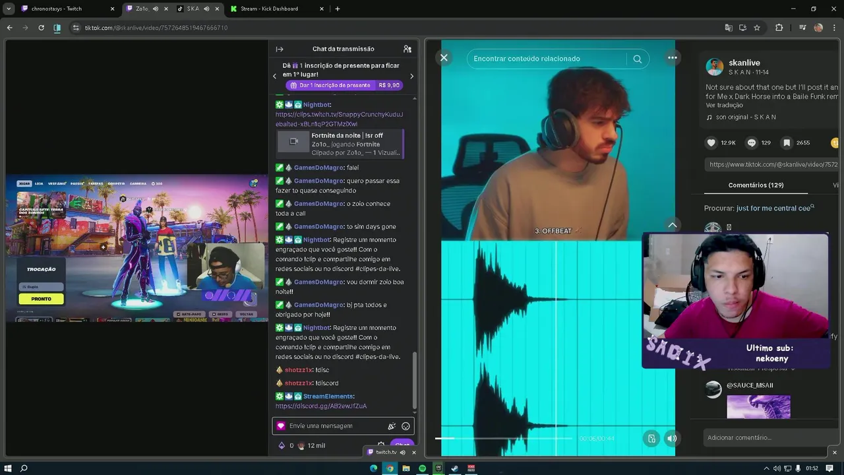Go to previous gift leaderboard banner arrow

pyautogui.click(x=275, y=76)
